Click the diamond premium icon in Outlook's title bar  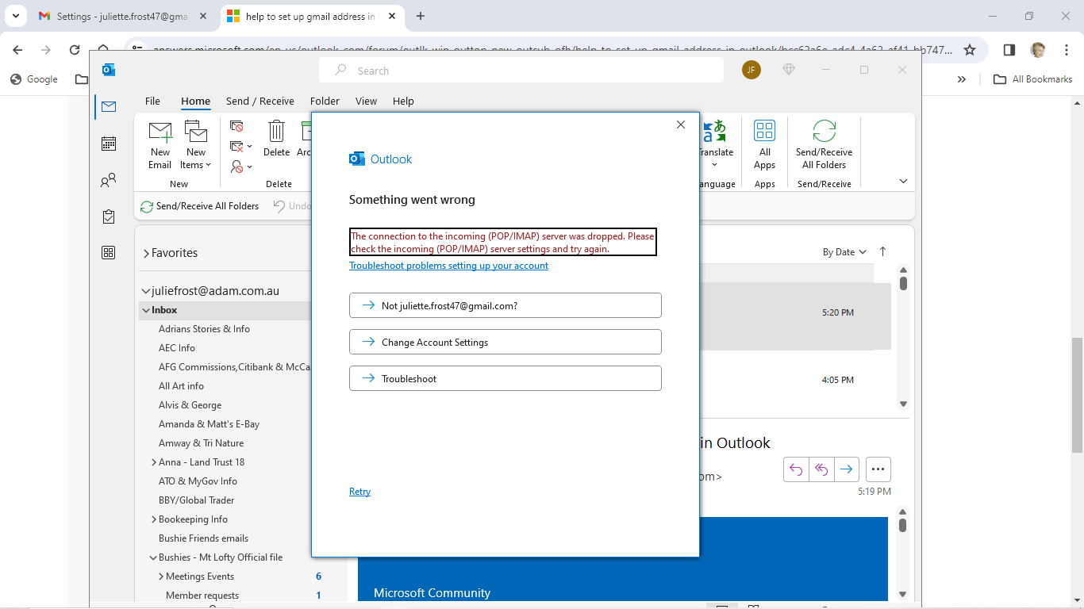[x=789, y=70]
